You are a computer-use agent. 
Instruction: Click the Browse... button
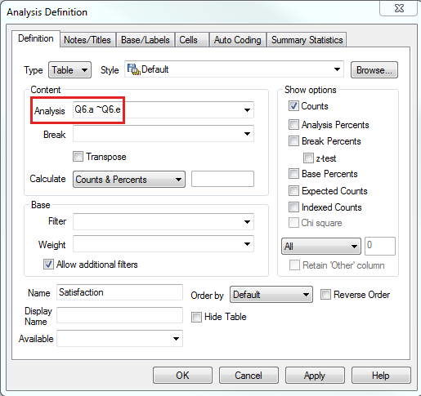point(374,70)
